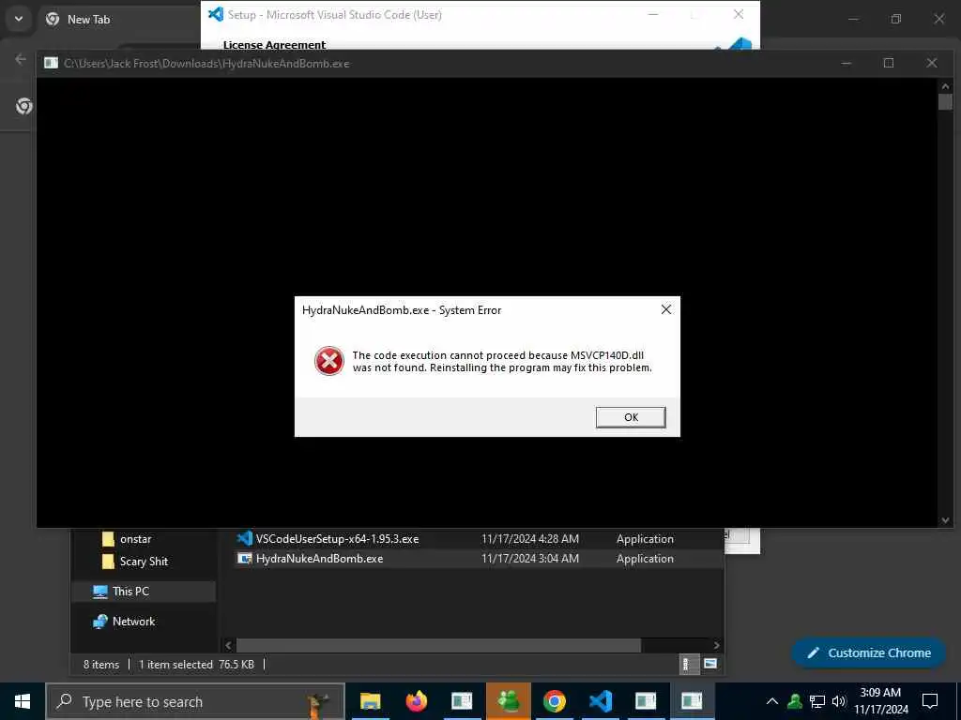Viewport: 961px width, 720px height.
Task: Open the onstar folder in Explorer sidebar
Action: pyautogui.click(x=135, y=539)
